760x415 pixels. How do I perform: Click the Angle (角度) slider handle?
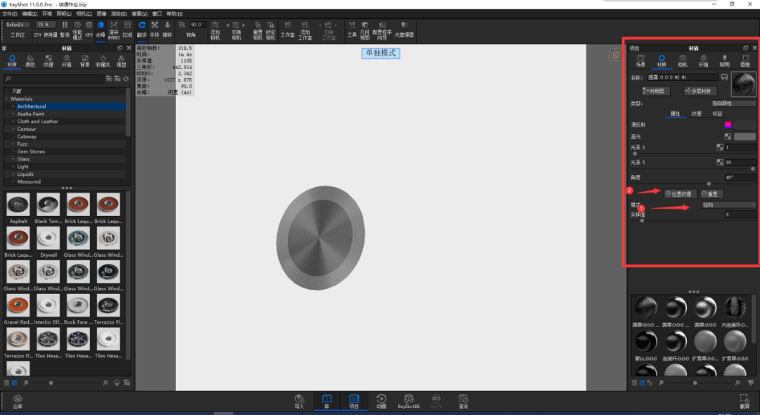[709, 184]
